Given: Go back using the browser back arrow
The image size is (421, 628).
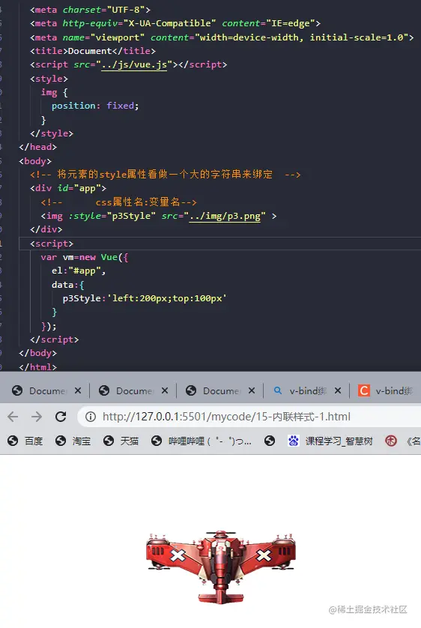Looking at the screenshot, I should (13, 417).
